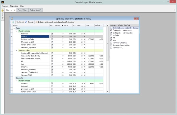Check Uloženka in related delivery list
This screenshot has height=115, width=177.
(111, 35)
